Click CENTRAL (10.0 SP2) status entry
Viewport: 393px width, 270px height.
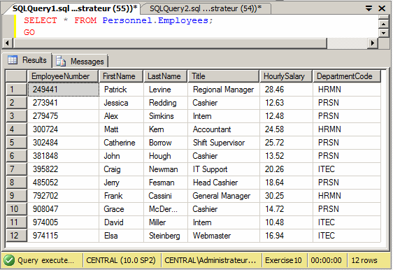point(121,260)
